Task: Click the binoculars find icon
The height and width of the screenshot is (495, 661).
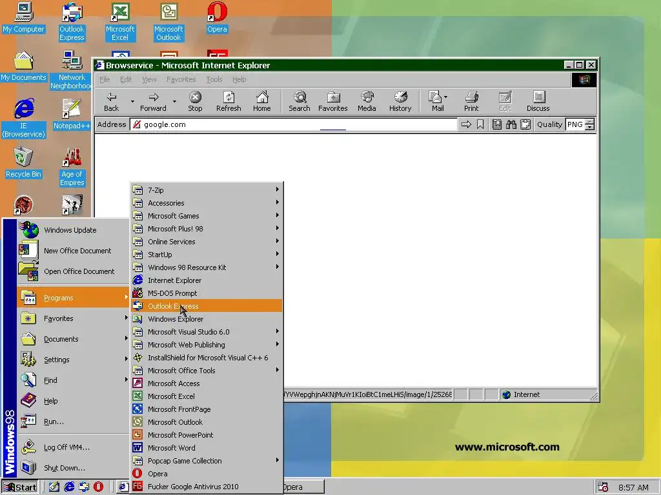Action: (511, 124)
